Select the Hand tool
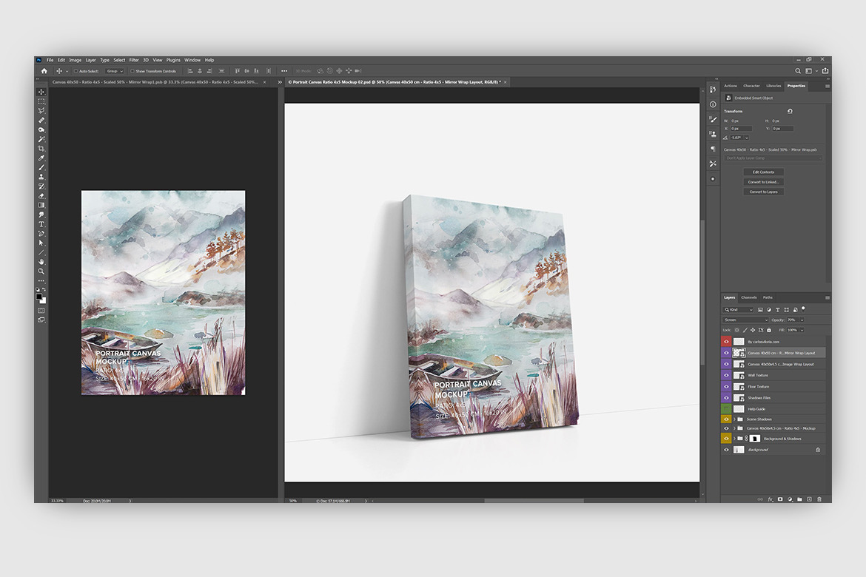The image size is (866, 577). click(x=41, y=262)
